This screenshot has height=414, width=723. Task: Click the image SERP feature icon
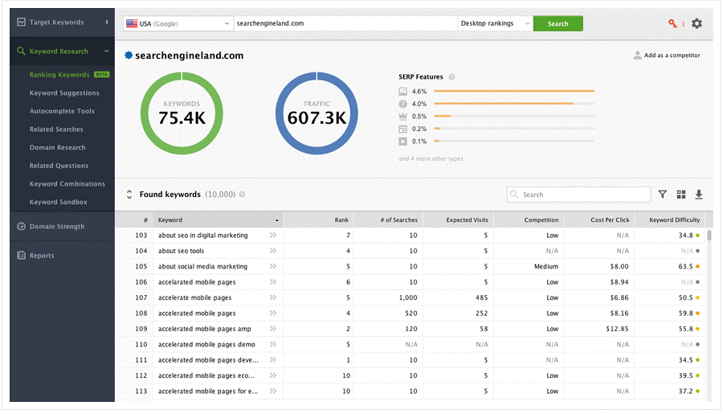(x=402, y=92)
